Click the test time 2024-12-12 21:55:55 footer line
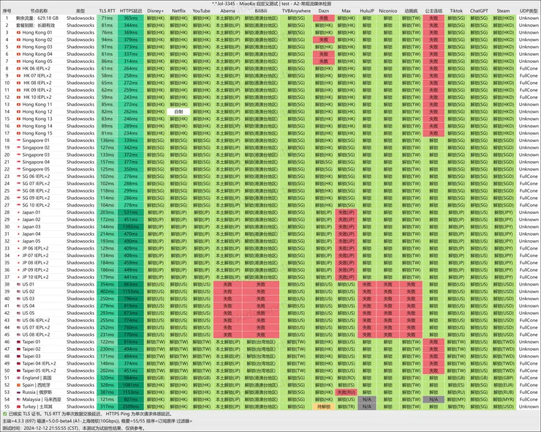 (73, 428)
